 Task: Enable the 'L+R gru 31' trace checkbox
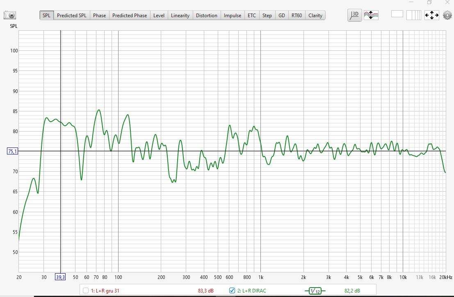[x=86, y=291]
